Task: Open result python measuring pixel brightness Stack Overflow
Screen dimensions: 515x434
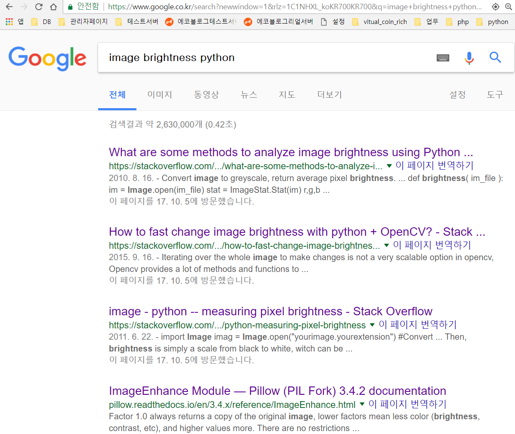Action: pyautogui.click(x=271, y=311)
